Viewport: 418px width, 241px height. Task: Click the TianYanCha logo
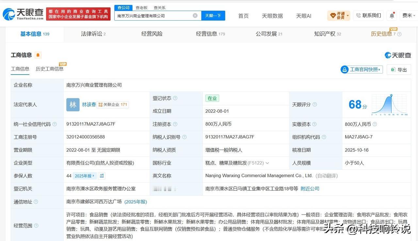point(23,14)
